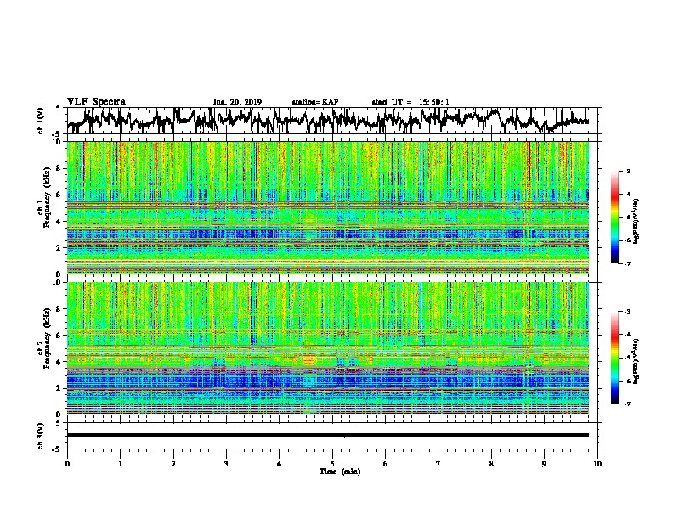Click time axis tick label "5"

coord(332,464)
